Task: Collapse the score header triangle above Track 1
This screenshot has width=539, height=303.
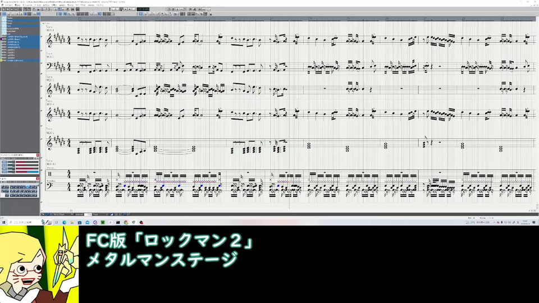Action: click(x=43, y=24)
